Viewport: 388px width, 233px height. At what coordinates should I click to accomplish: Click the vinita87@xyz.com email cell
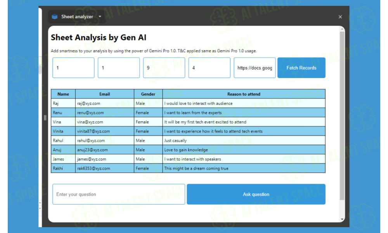[x=105, y=131]
